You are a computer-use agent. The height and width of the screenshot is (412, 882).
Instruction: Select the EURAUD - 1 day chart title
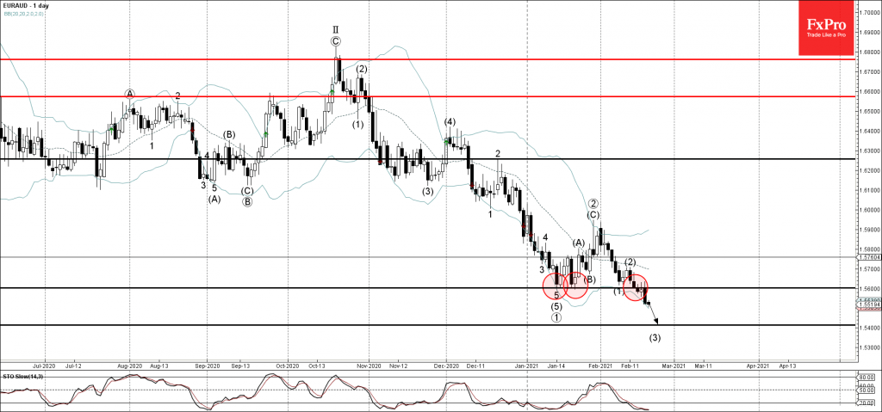pyautogui.click(x=27, y=7)
